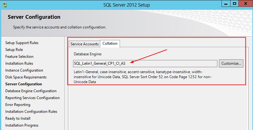Image resolution: width=253 pixels, height=130 pixels.
Task: Click the Database Engine collation text field
Action: coord(145,63)
